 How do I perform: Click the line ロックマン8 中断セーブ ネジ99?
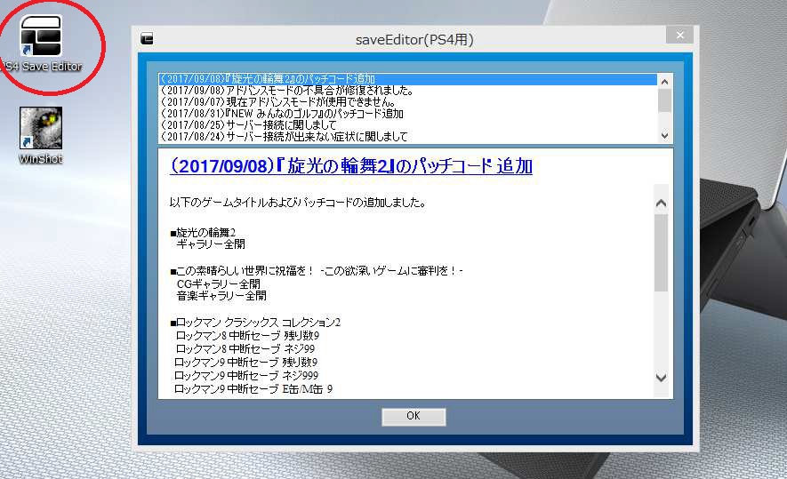245,348
